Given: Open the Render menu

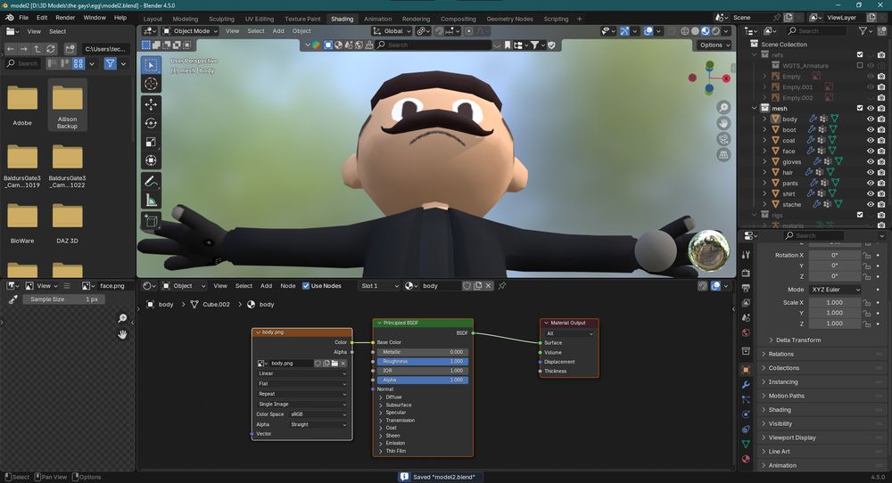Looking at the screenshot, I should 65,18.
